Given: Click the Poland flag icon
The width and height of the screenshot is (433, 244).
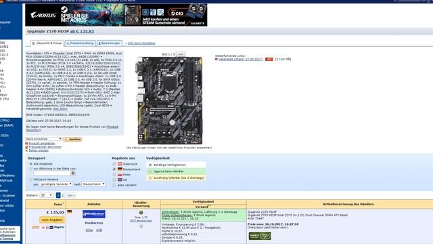Looking at the screenshot, I should tap(120, 175).
